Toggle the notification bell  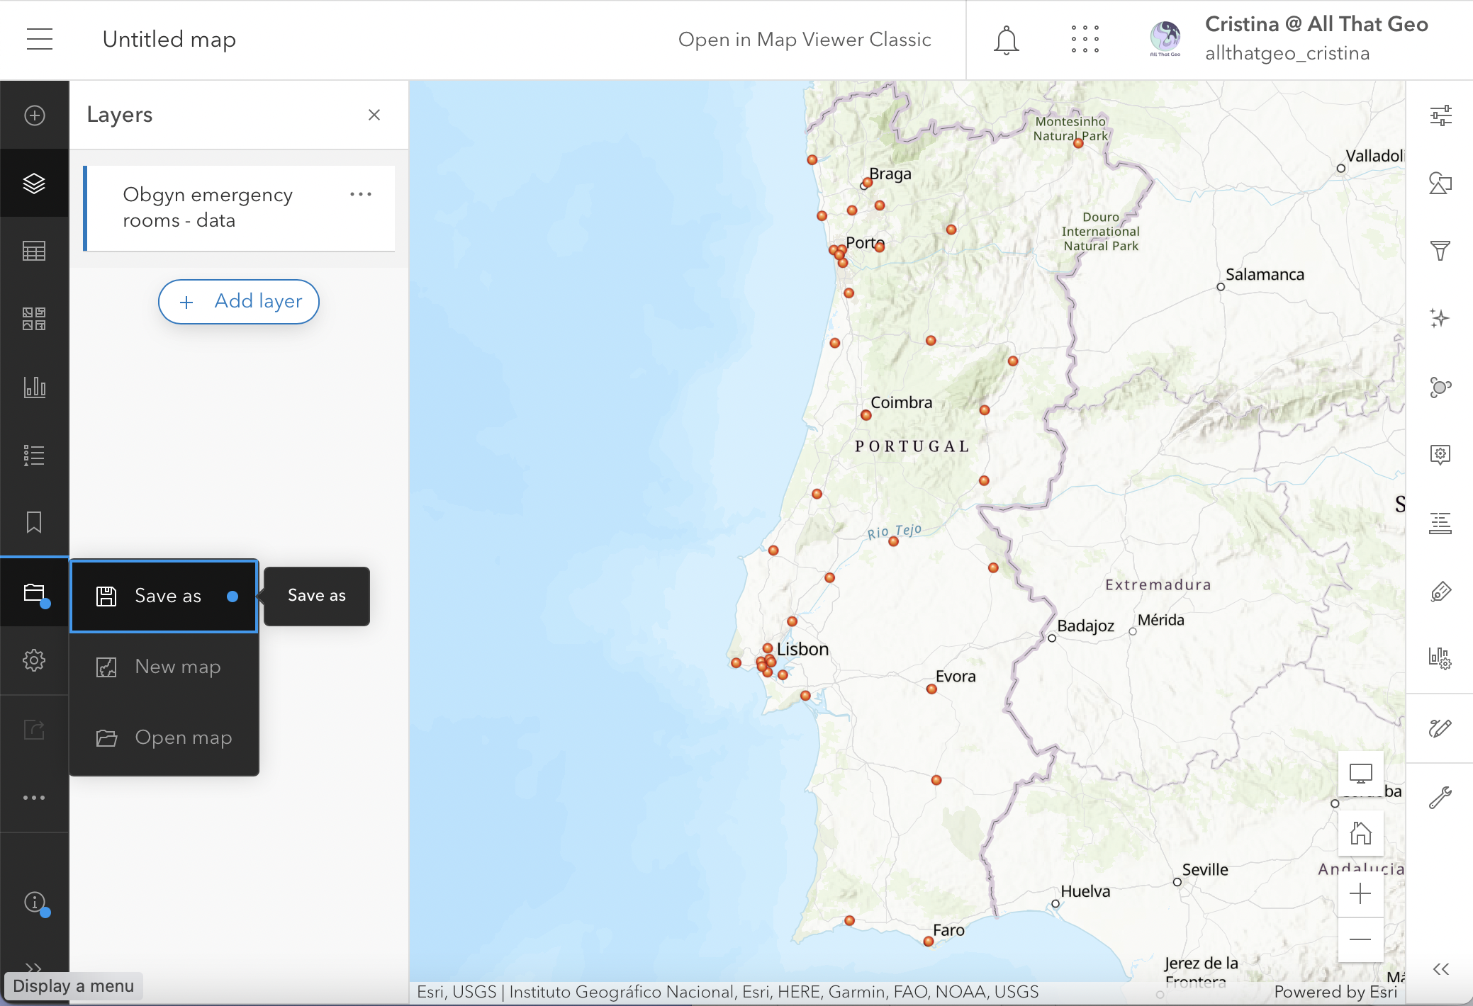[1007, 39]
